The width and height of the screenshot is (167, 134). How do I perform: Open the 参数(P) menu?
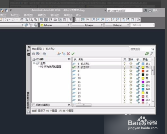pos(42,15)
